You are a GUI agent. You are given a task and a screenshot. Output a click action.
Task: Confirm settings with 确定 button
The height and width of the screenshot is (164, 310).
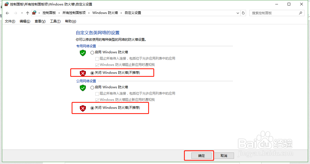201,156
